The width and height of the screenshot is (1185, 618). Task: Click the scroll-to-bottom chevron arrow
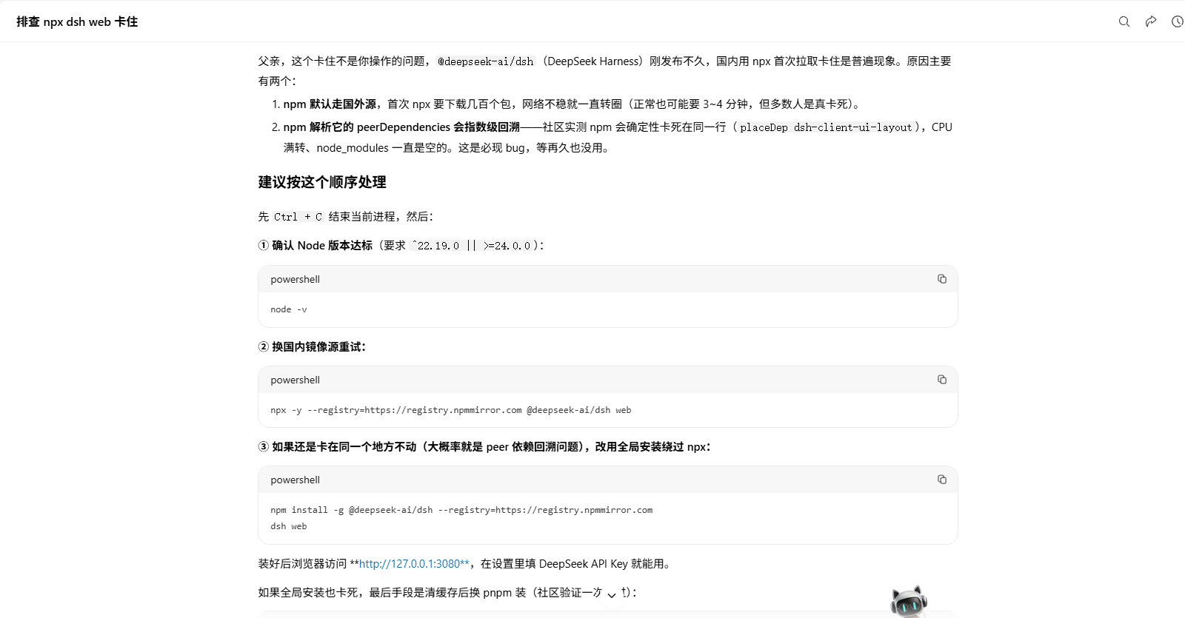point(612,594)
